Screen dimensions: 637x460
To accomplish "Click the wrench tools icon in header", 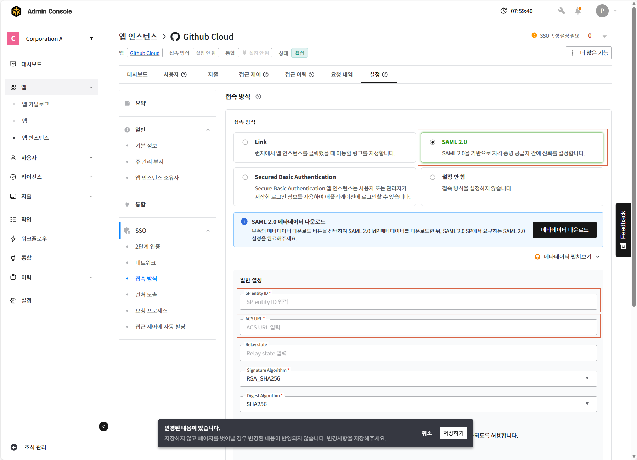I will (x=561, y=11).
